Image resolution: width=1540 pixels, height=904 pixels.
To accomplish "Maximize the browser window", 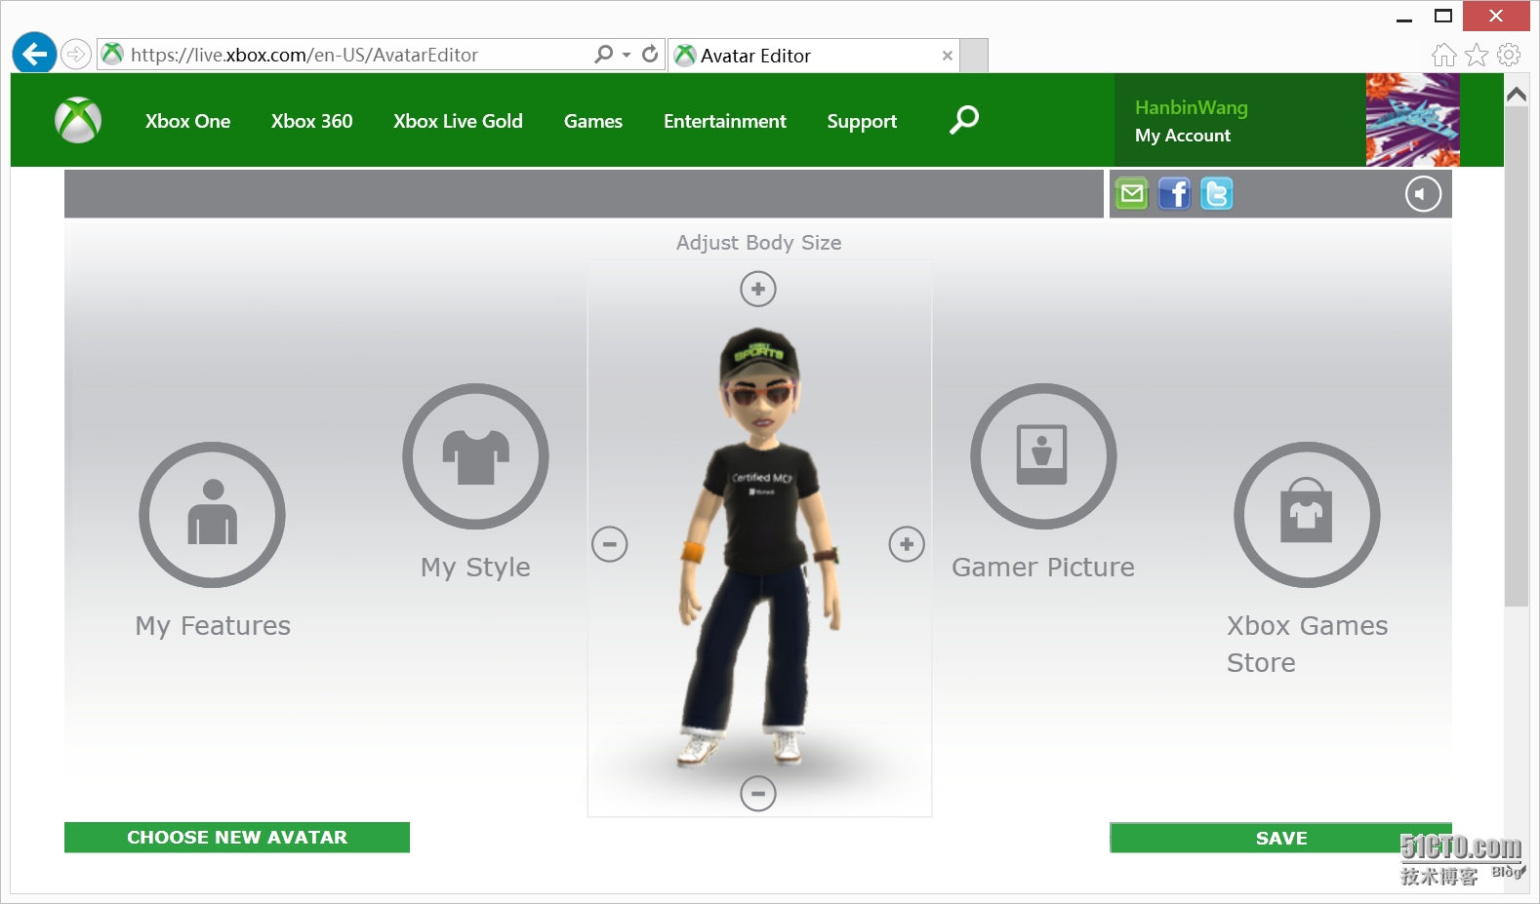I will pyautogui.click(x=1443, y=16).
